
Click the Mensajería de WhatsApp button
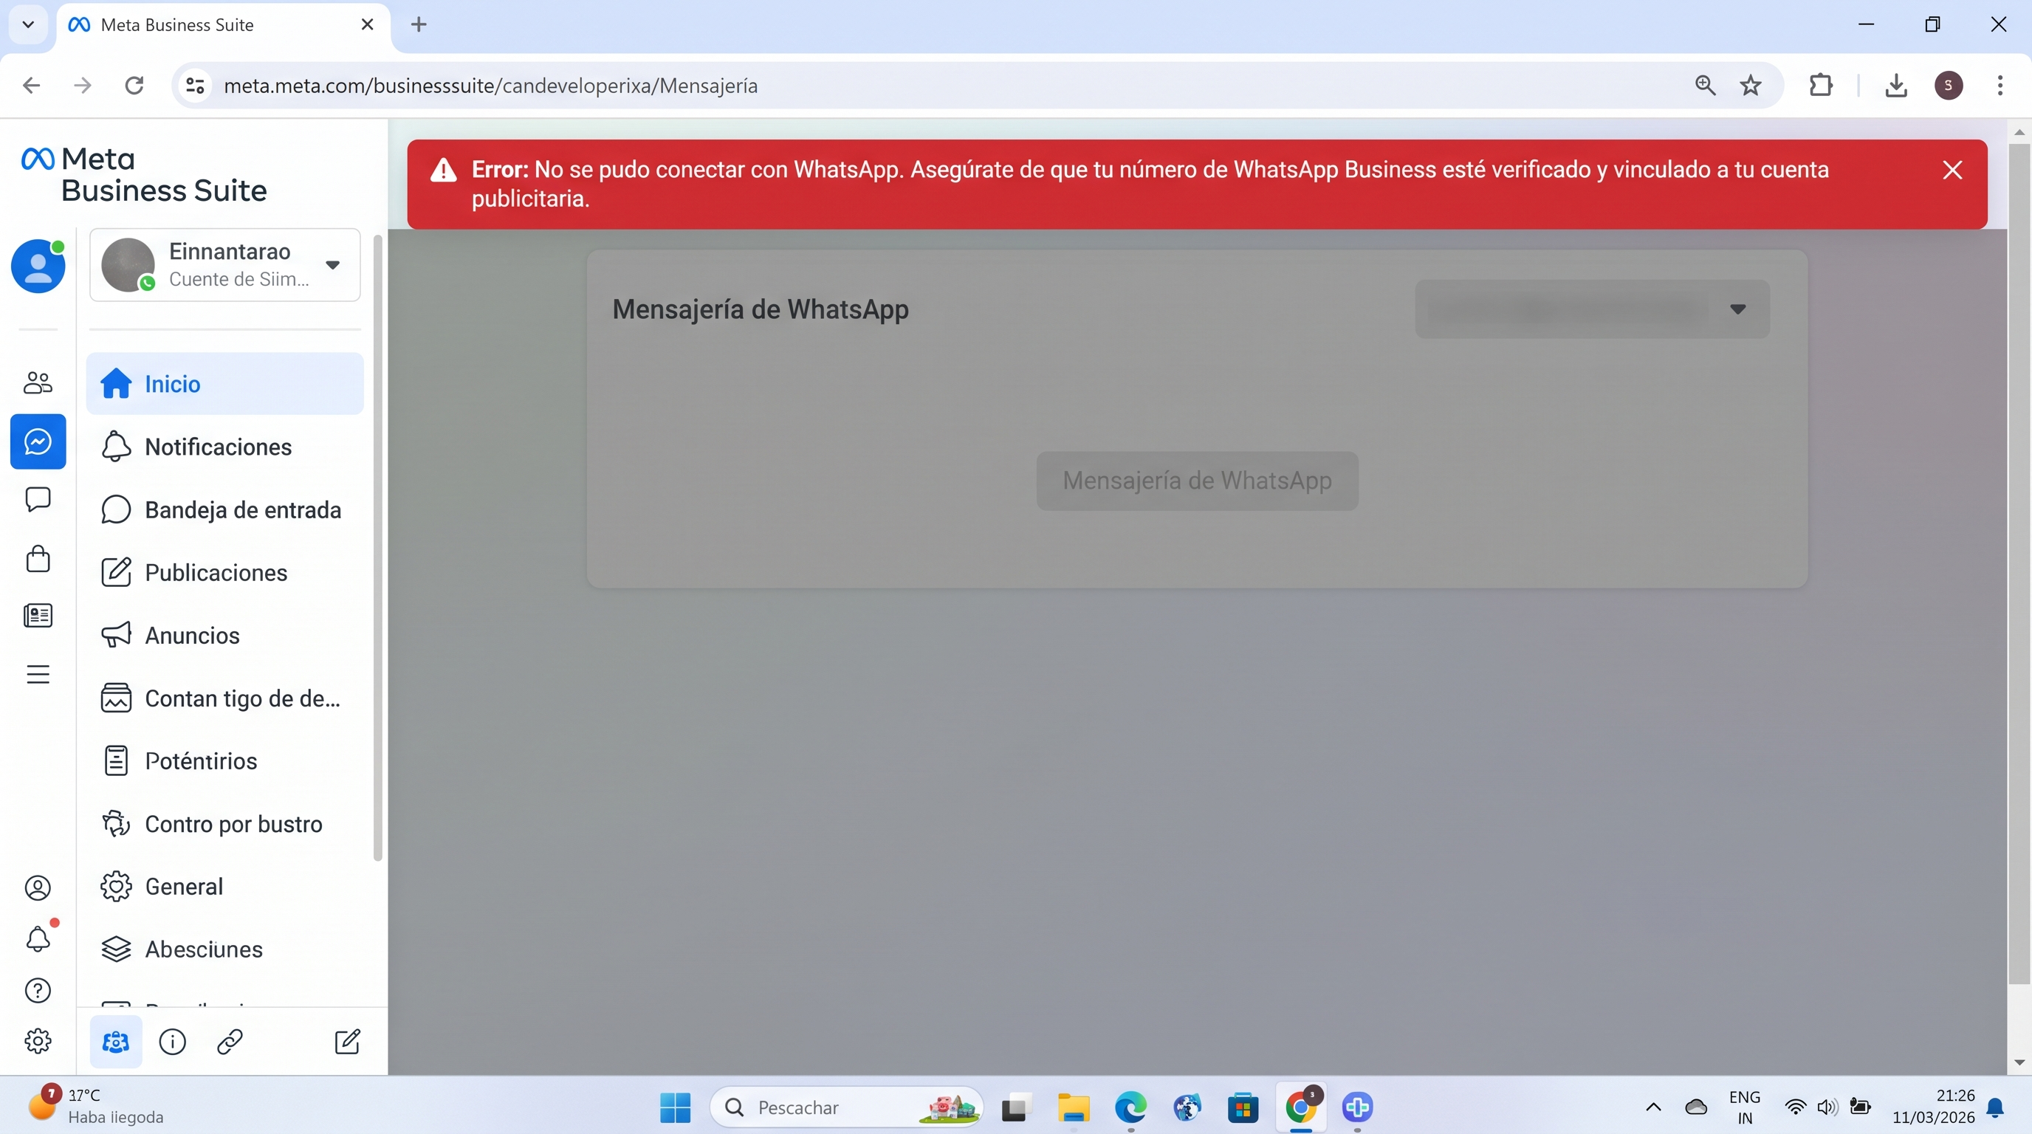[1198, 481]
